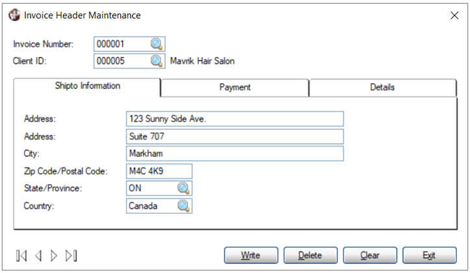This screenshot has width=470, height=273.
Task: Click the first Address field
Action: pyautogui.click(x=235, y=119)
